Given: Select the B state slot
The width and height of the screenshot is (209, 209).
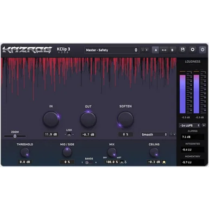Looking at the screenshot, I should coord(172,50).
